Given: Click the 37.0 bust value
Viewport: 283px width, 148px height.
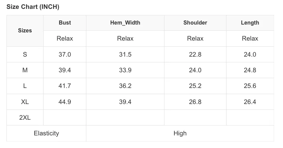Looking at the screenshot, I should 65,55.
